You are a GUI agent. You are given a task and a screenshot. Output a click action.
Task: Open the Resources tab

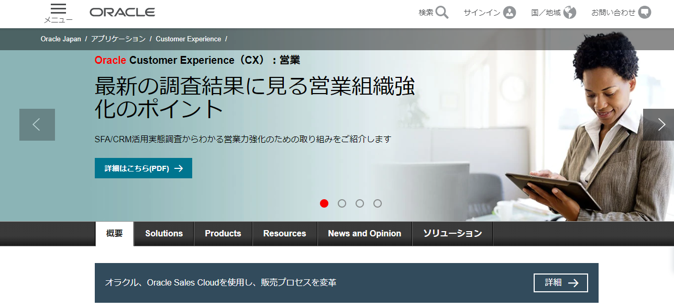point(285,234)
